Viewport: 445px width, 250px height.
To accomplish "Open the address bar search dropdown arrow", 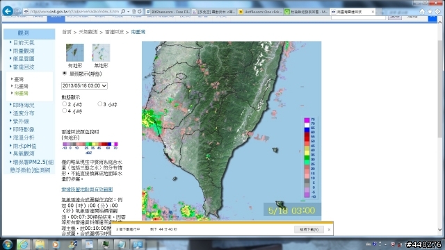I will [128, 12].
